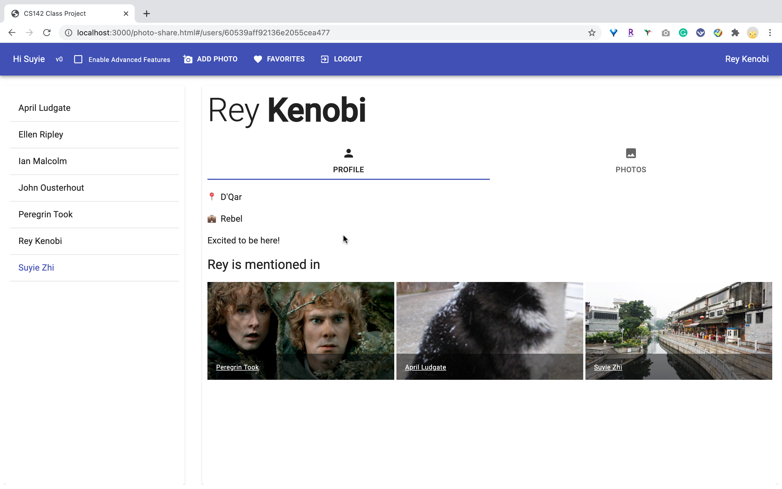Open the black furry animal photo thumbnail
Viewport: 782px width, 489px height.
490,331
